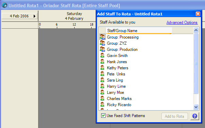Click the Add to Rota button

[175, 116]
